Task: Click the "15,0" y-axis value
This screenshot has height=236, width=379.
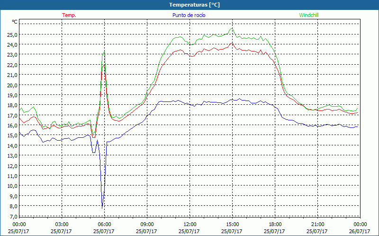Action: [12, 135]
